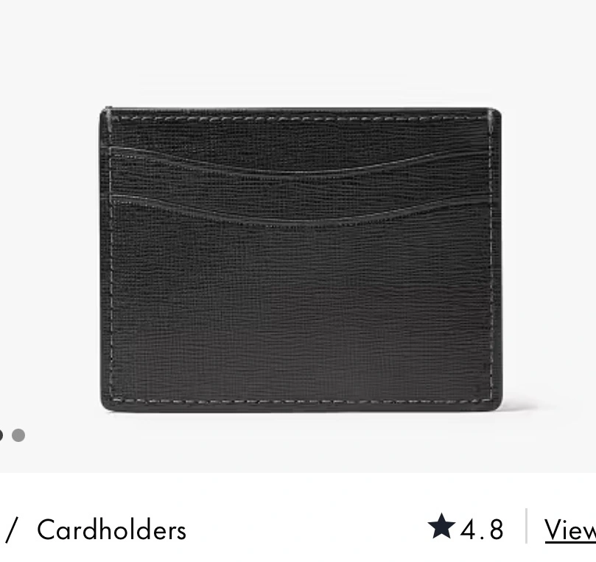Open the View reviews link
This screenshot has width=596, height=562.
pyautogui.click(x=570, y=530)
